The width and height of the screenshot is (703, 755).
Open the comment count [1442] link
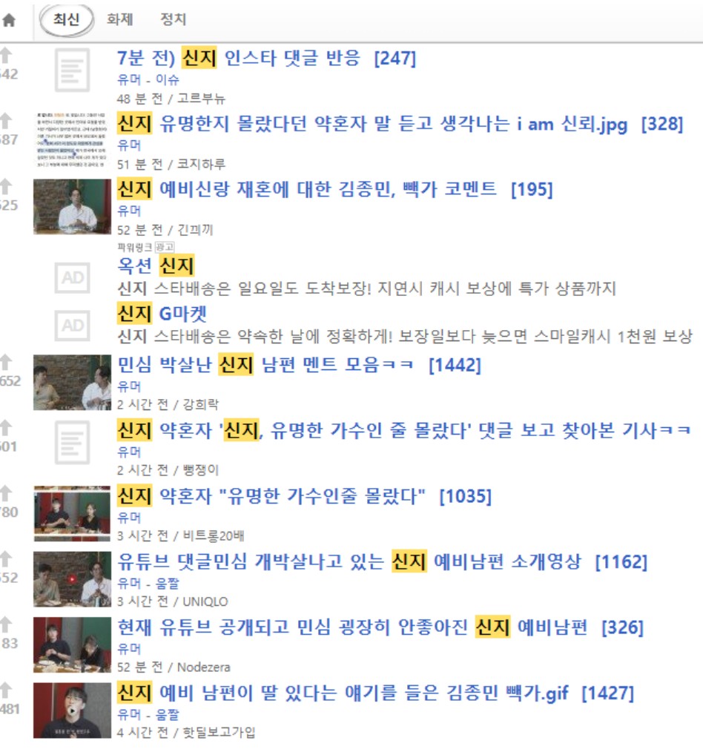[x=455, y=365]
